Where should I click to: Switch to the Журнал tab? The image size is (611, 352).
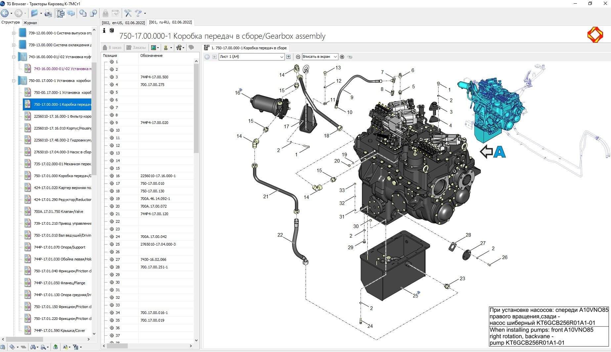(x=30, y=23)
